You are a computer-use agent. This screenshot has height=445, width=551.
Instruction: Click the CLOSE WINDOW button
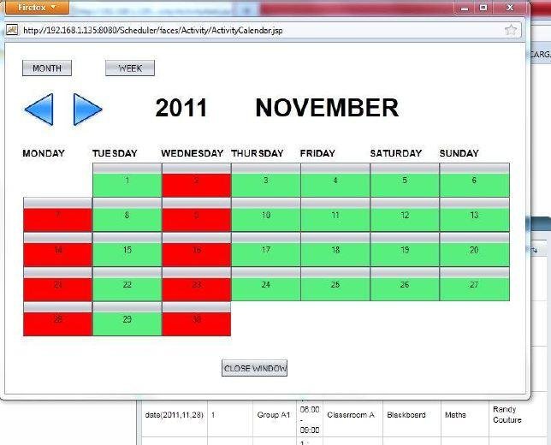(254, 368)
